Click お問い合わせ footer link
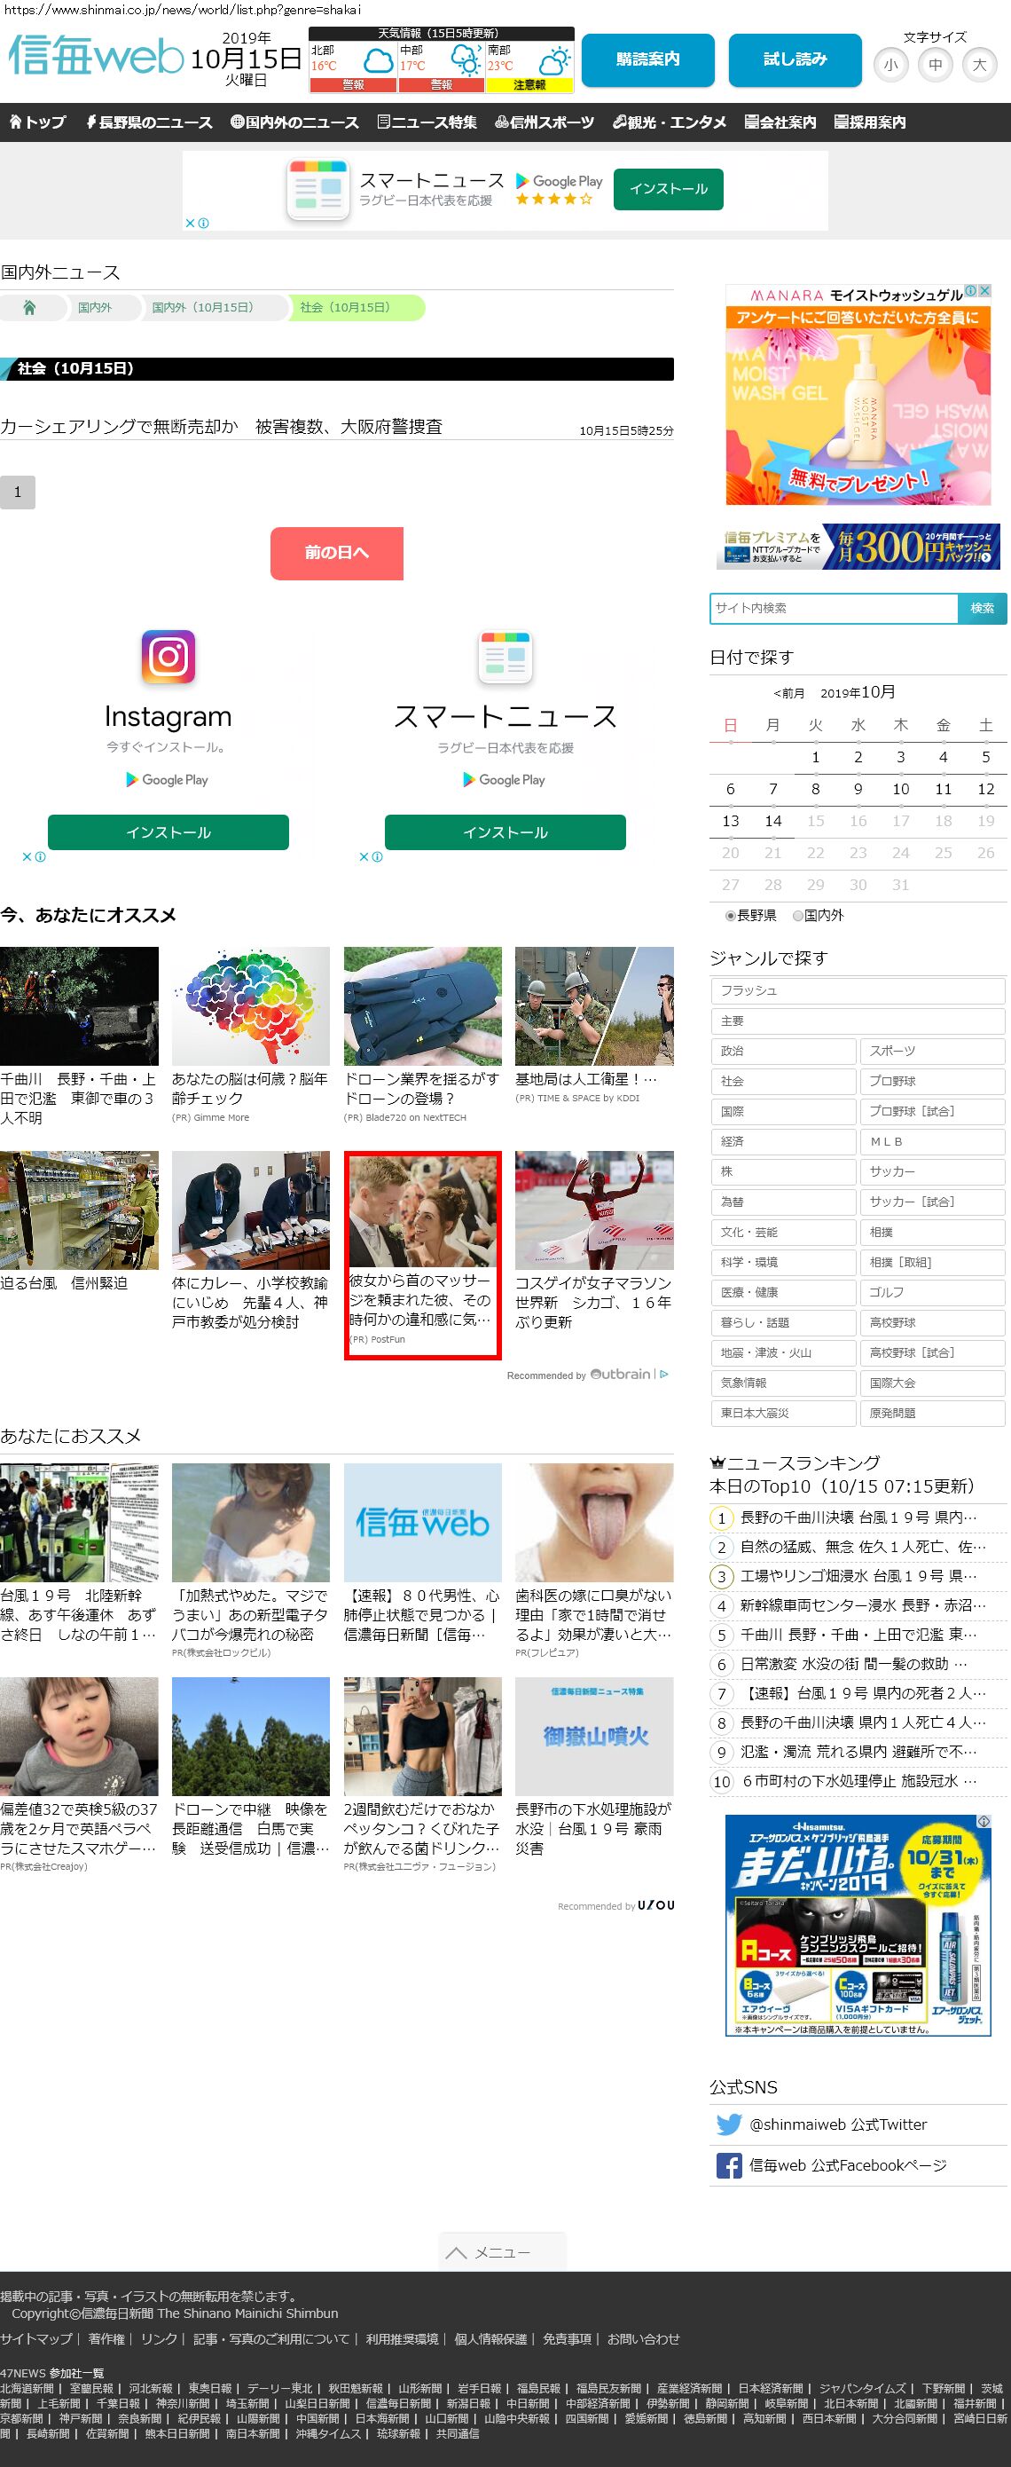Screen dimensions: 1011x2467 coord(643,2338)
